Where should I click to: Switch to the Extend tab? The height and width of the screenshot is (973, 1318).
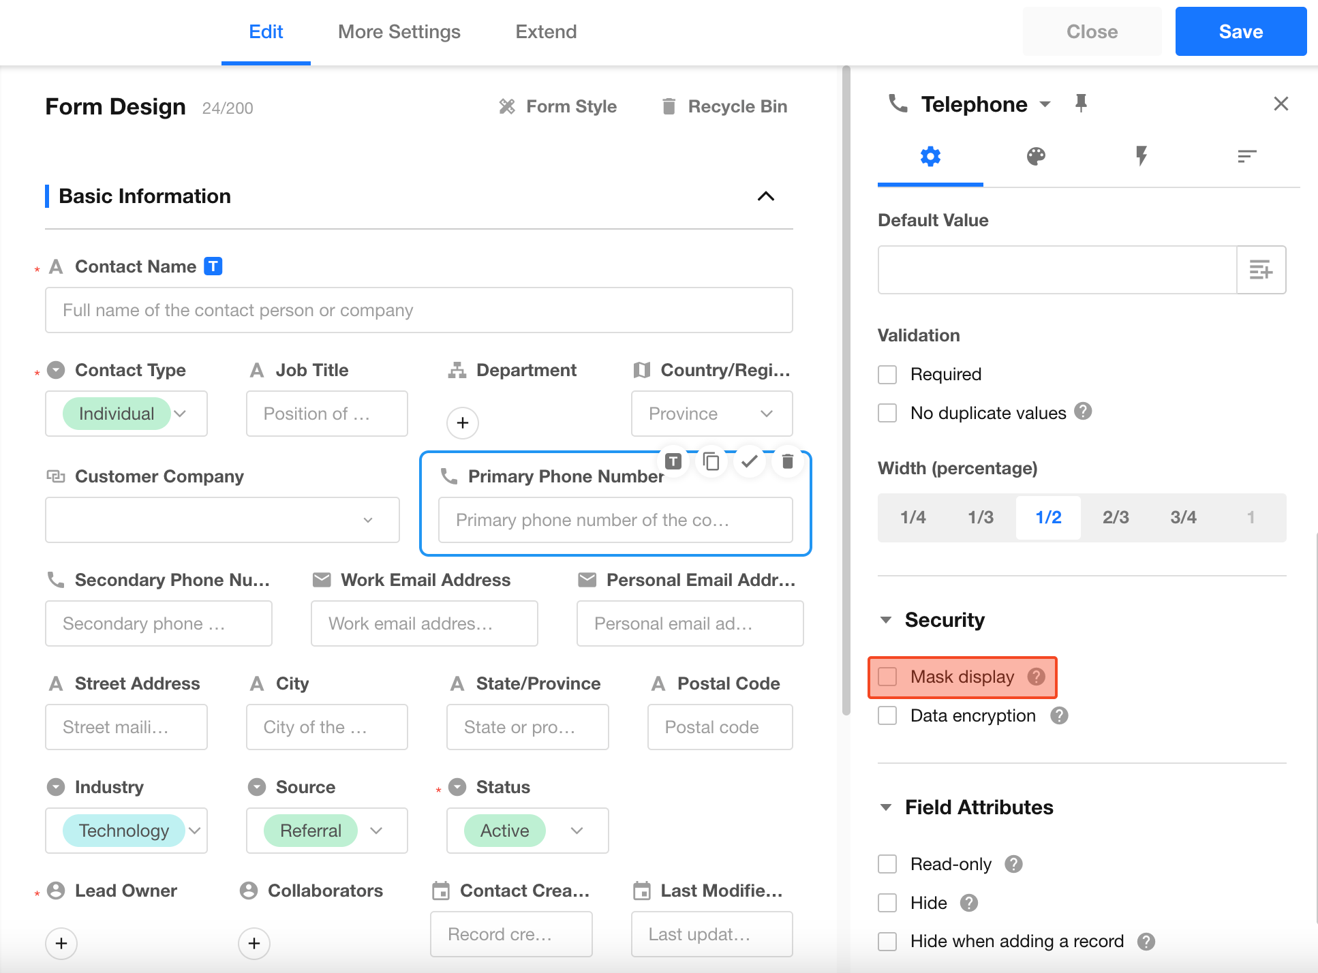coord(546,31)
